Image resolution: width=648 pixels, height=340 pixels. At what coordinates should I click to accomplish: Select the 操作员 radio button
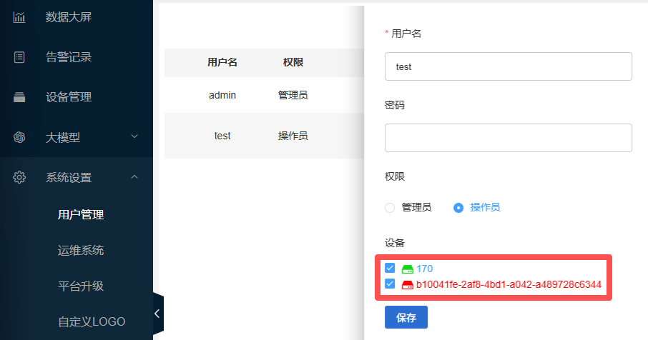pos(458,208)
